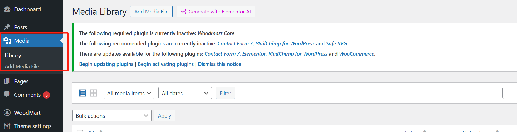
Task: Choose Add Media File submenu item
Action: point(22,66)
